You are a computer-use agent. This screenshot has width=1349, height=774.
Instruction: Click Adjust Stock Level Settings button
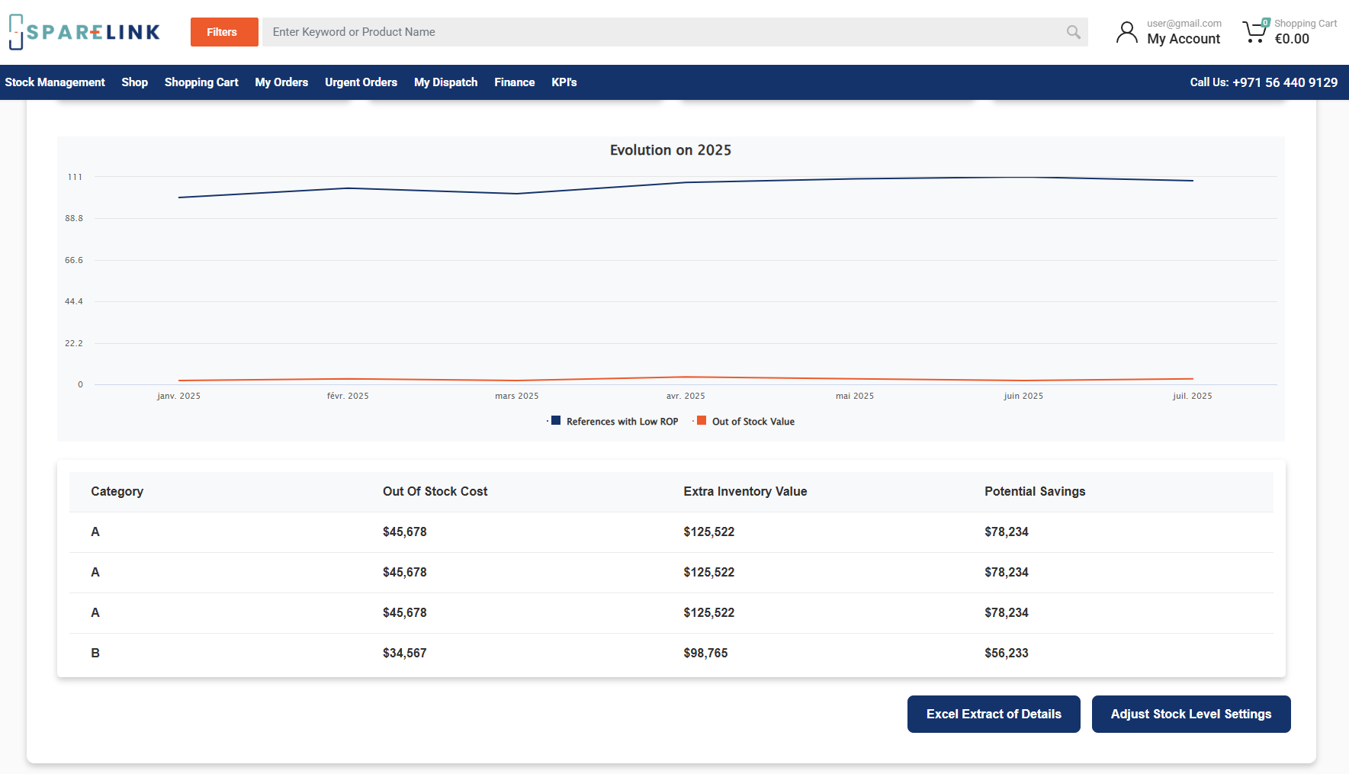coord(1190,714)
